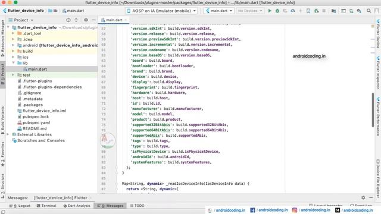381x214 pixels.
Task: Run the app with the green play icon
Action: (270, 11)
